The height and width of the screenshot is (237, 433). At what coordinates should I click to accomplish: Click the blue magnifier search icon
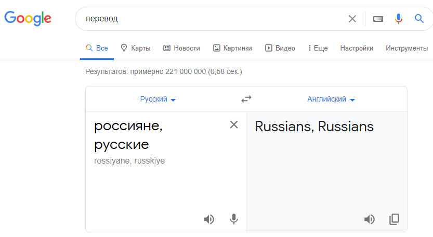(x=419, y=19)
